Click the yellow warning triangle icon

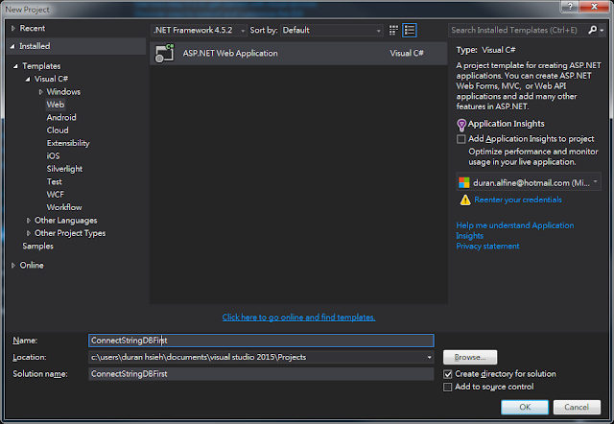coord(465,200)
